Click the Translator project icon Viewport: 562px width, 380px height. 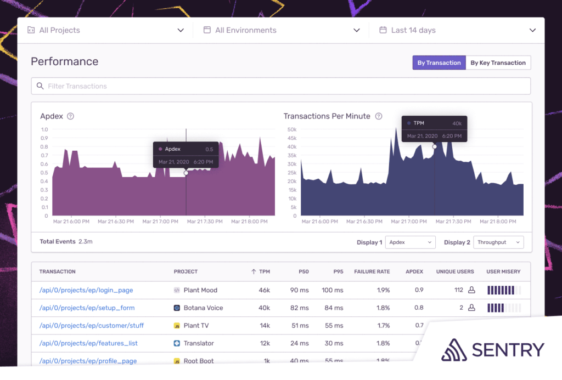(x=177, y=343)
